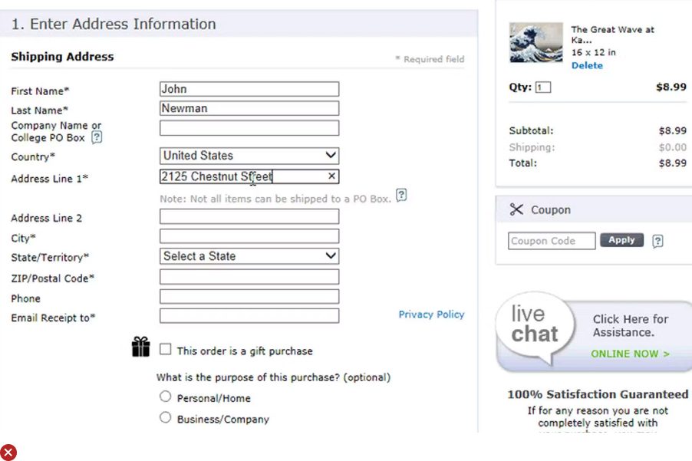Click the gift box icon
This screenshot has height=461, width=692.
[141, 347]
